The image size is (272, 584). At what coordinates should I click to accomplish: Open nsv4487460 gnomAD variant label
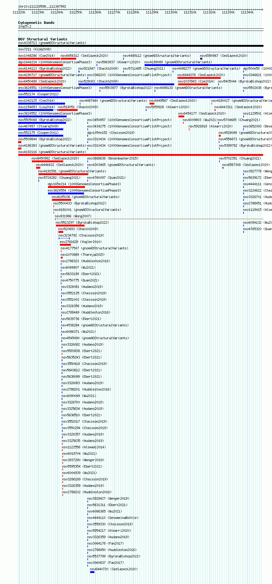pos(113,101)
